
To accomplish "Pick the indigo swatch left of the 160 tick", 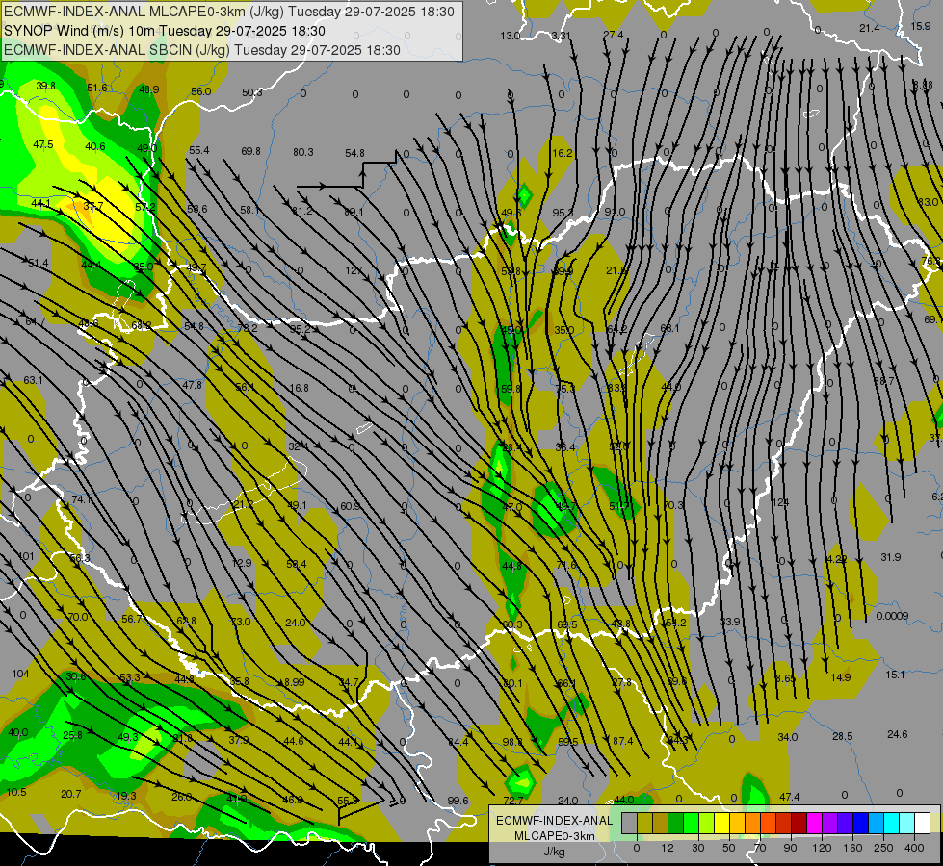I will [x=846, y=823].
